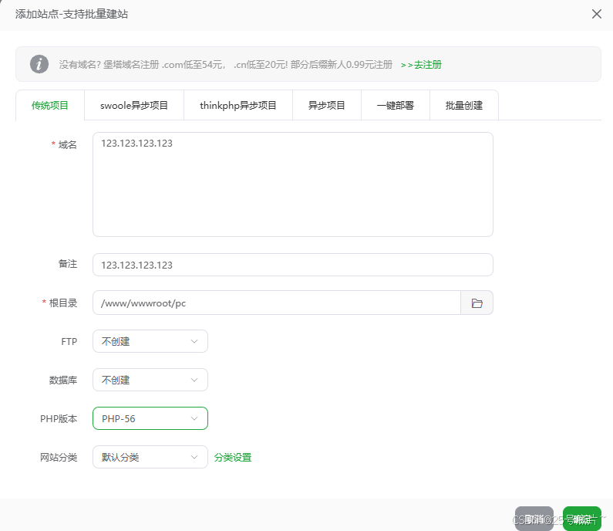Focus the 域名 text area
This screenshot has width=613, height=531.
coord(293,184)
